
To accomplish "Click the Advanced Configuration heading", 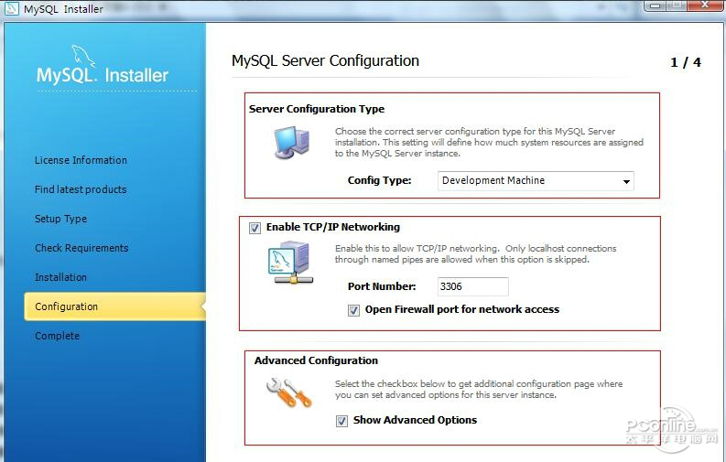I will point(316,360).
